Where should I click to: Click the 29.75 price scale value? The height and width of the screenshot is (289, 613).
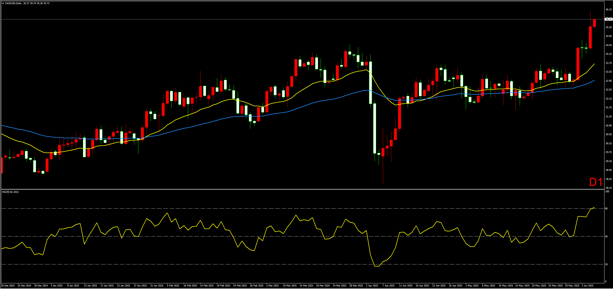(609, 152)
